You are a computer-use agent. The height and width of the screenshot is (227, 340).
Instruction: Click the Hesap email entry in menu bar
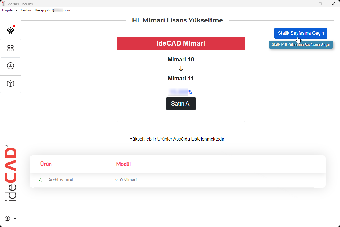click(x=52, y=10)
